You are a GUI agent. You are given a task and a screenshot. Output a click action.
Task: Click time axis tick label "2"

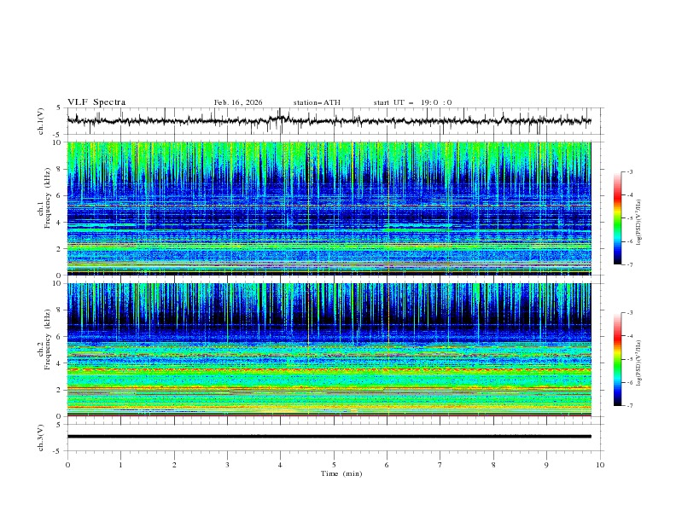174,465
